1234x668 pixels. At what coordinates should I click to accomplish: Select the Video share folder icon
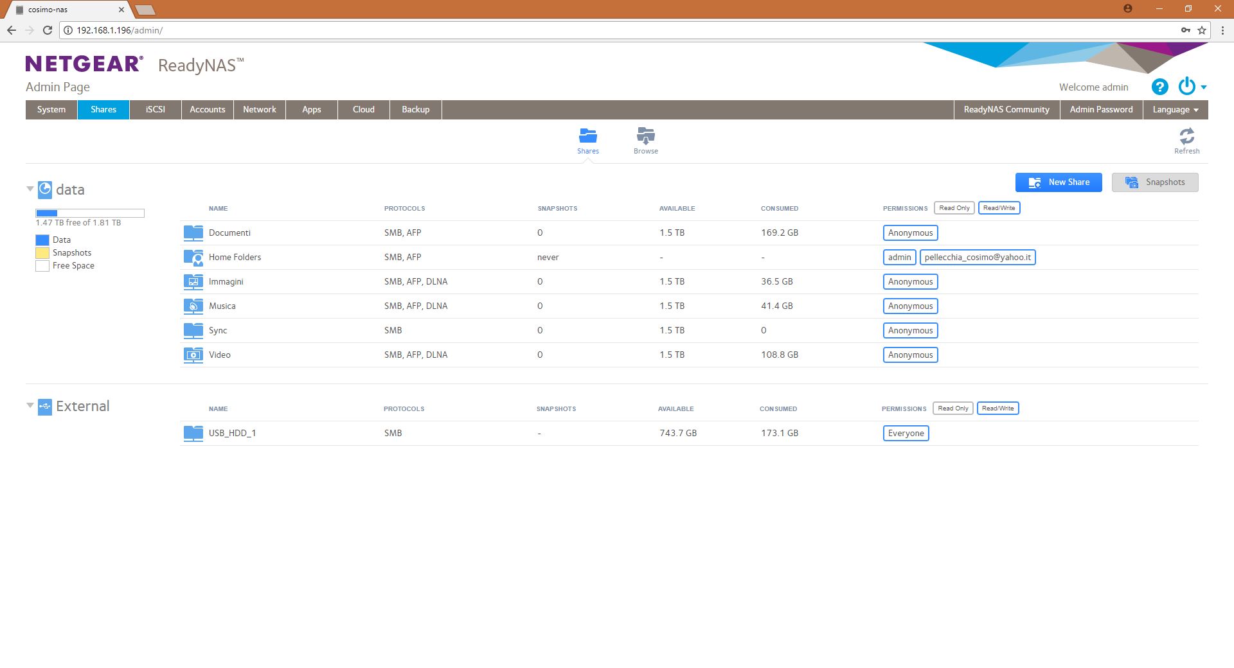(193, 355)
